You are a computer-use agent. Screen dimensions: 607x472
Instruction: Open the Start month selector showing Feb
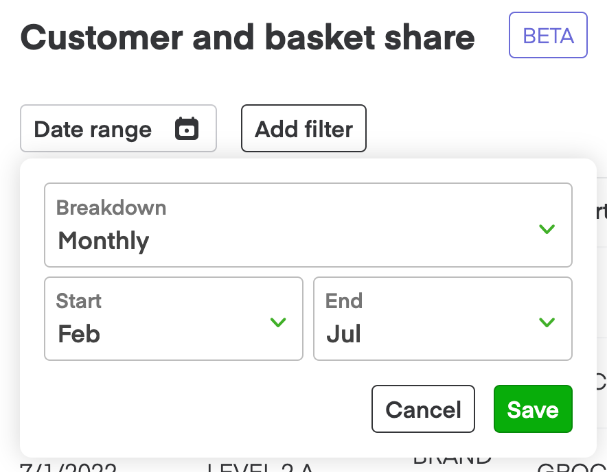[x=173, y=318]
